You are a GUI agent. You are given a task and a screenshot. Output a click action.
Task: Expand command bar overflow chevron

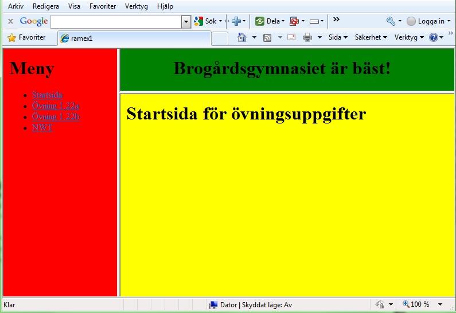click(451, 33)
